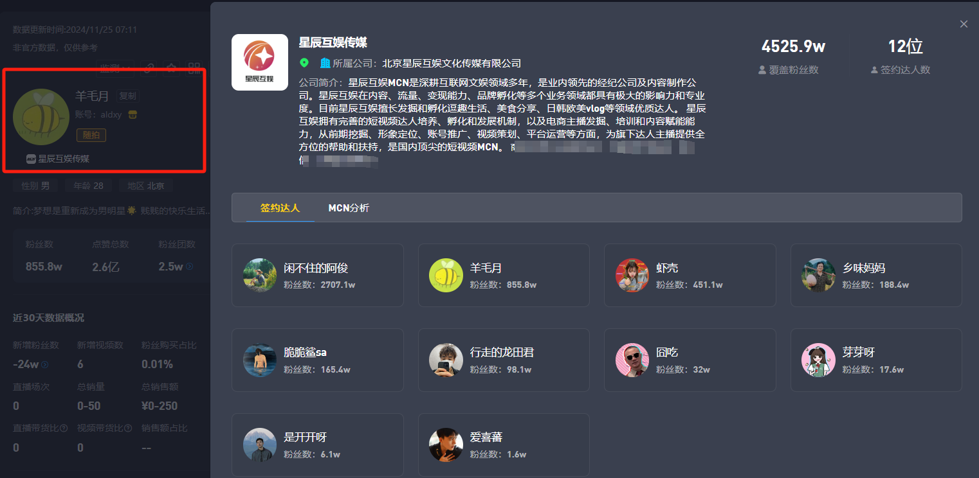This screenshot has height=478, width=979.
Task: Click the blue company building icon
Action: click(325, 63)
